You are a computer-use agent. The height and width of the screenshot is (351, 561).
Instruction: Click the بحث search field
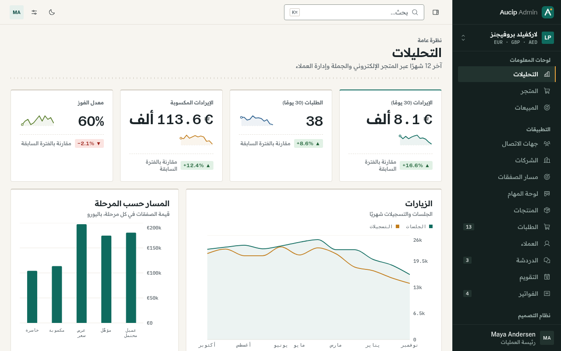(354, 12)
